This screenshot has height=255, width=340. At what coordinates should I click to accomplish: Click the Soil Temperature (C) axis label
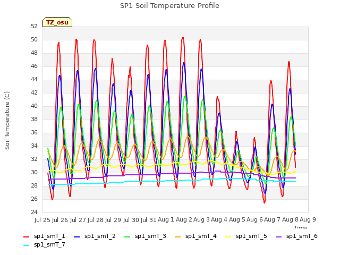pyautogui.click(x=7, y=121)
